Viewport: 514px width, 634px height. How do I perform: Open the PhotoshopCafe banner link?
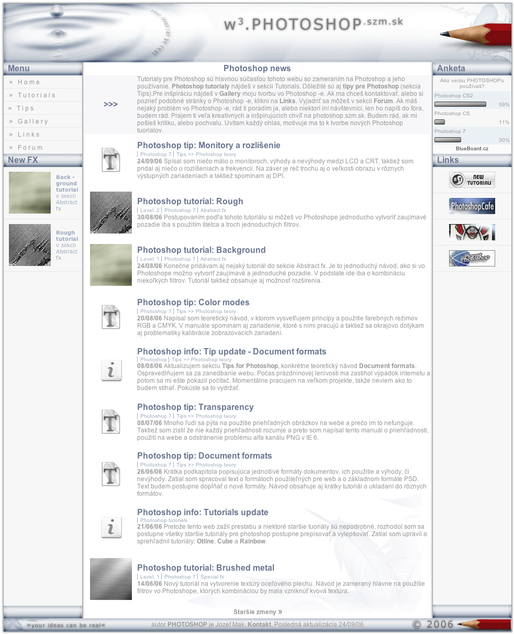472,206
